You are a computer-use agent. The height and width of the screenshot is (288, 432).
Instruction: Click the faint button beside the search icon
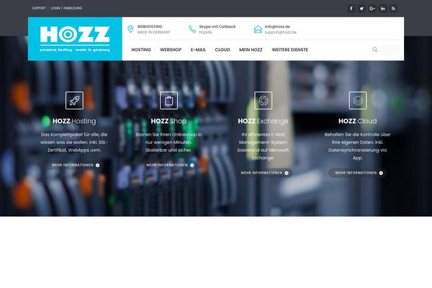(x=390, y=50)
